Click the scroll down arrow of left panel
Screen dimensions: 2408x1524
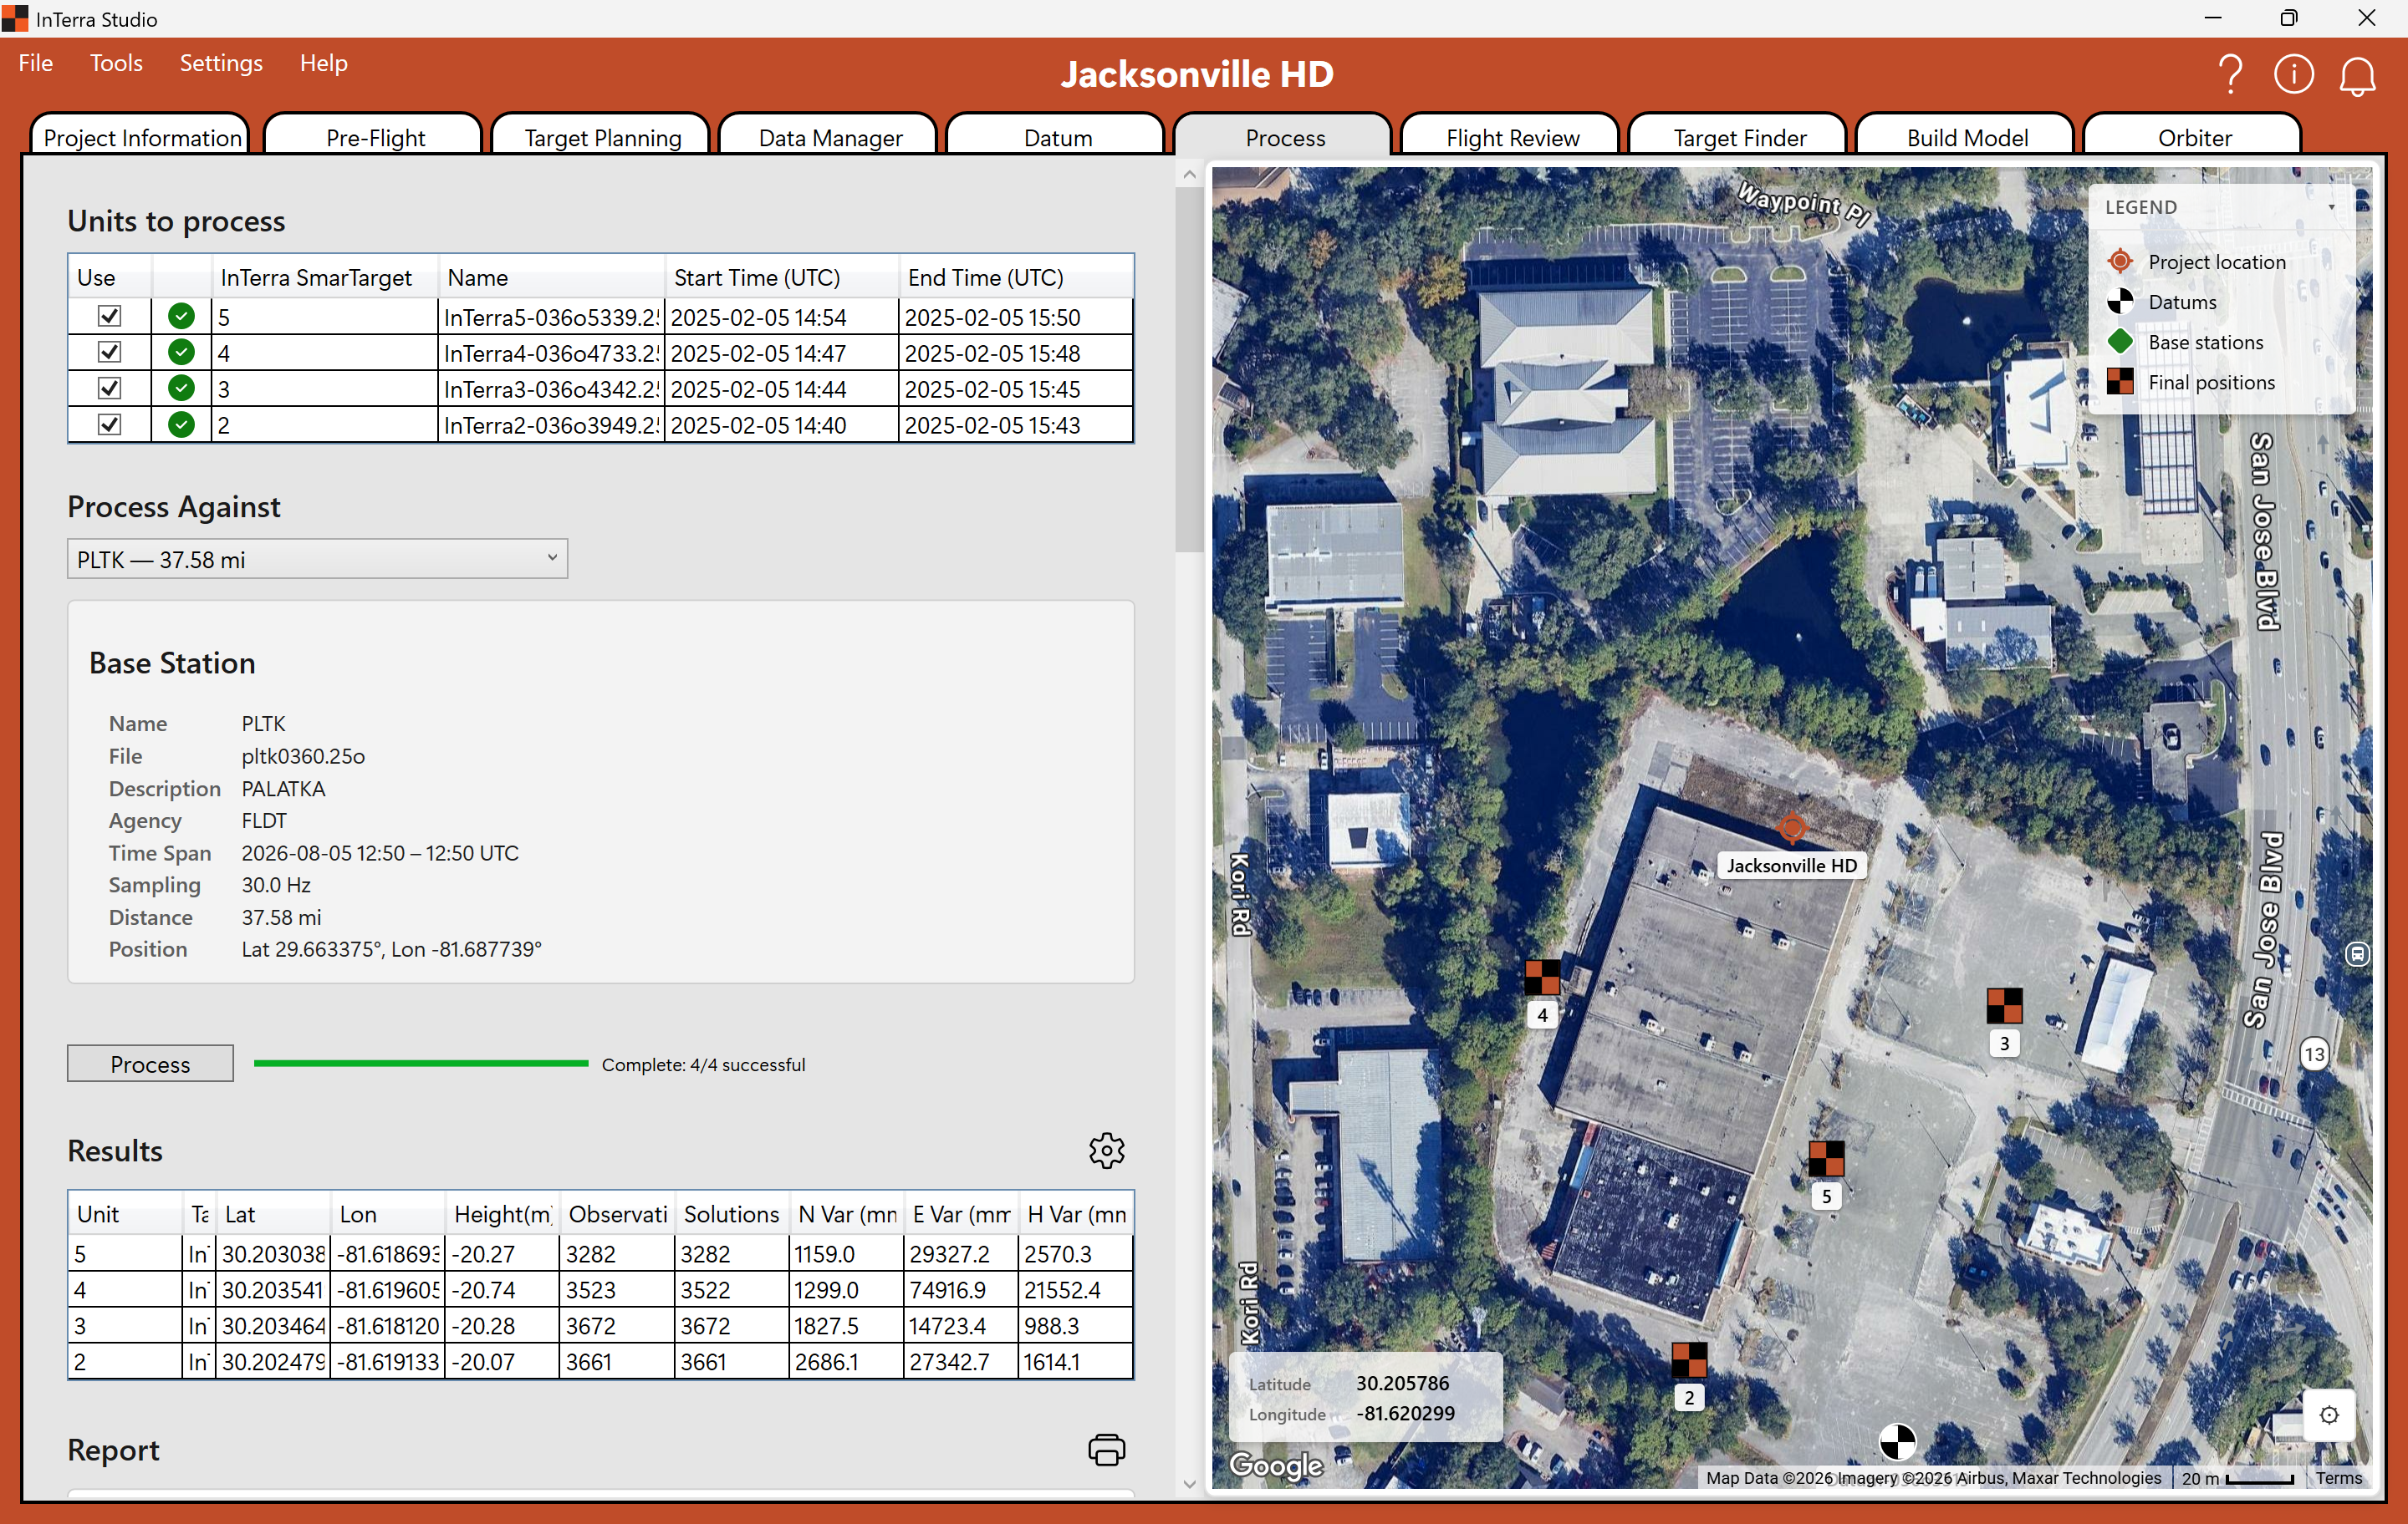1189,1485
